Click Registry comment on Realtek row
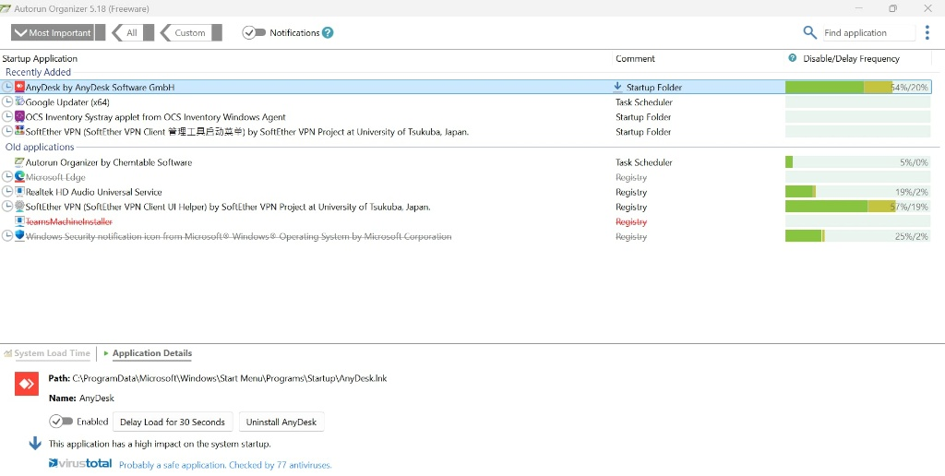 (631, 192)
